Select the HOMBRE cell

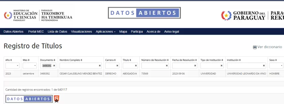[x=276, y=74]
